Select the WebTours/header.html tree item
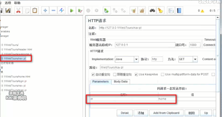 coord(17,49)
